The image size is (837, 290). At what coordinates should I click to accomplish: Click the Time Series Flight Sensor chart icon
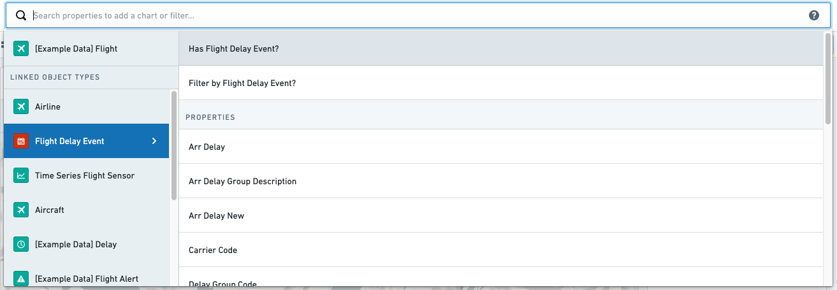(x=21, y=175)
